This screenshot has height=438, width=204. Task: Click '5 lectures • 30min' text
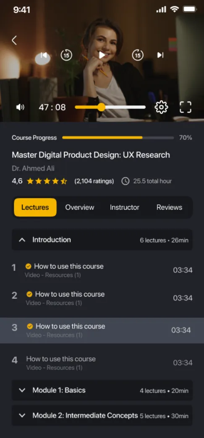click(164, 416)
